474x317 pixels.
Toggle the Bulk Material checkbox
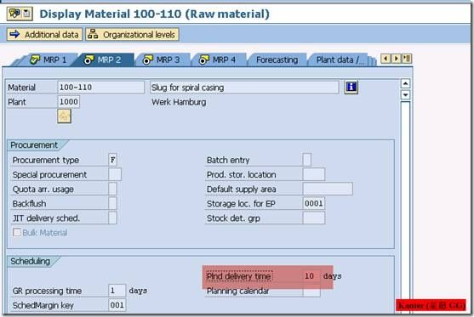pos(17,233)
